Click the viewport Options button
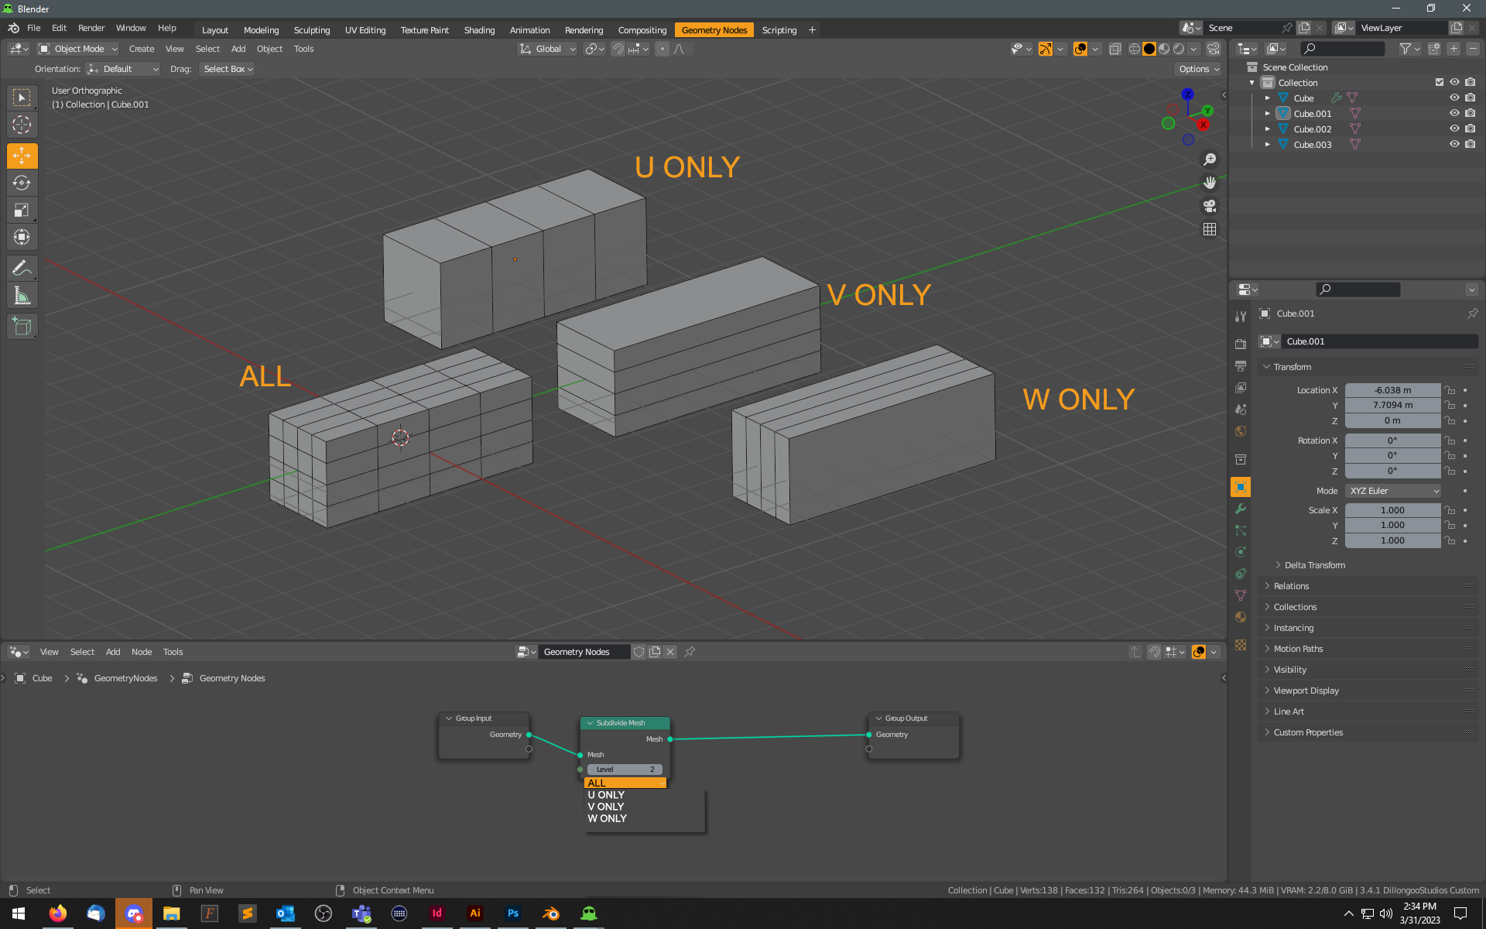 pyautogui.click(x=1199, y=69)
